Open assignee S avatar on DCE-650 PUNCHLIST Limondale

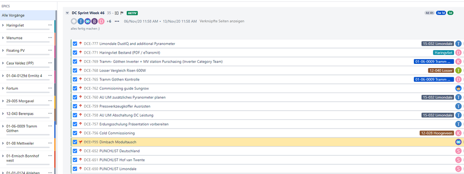[458, 169]
